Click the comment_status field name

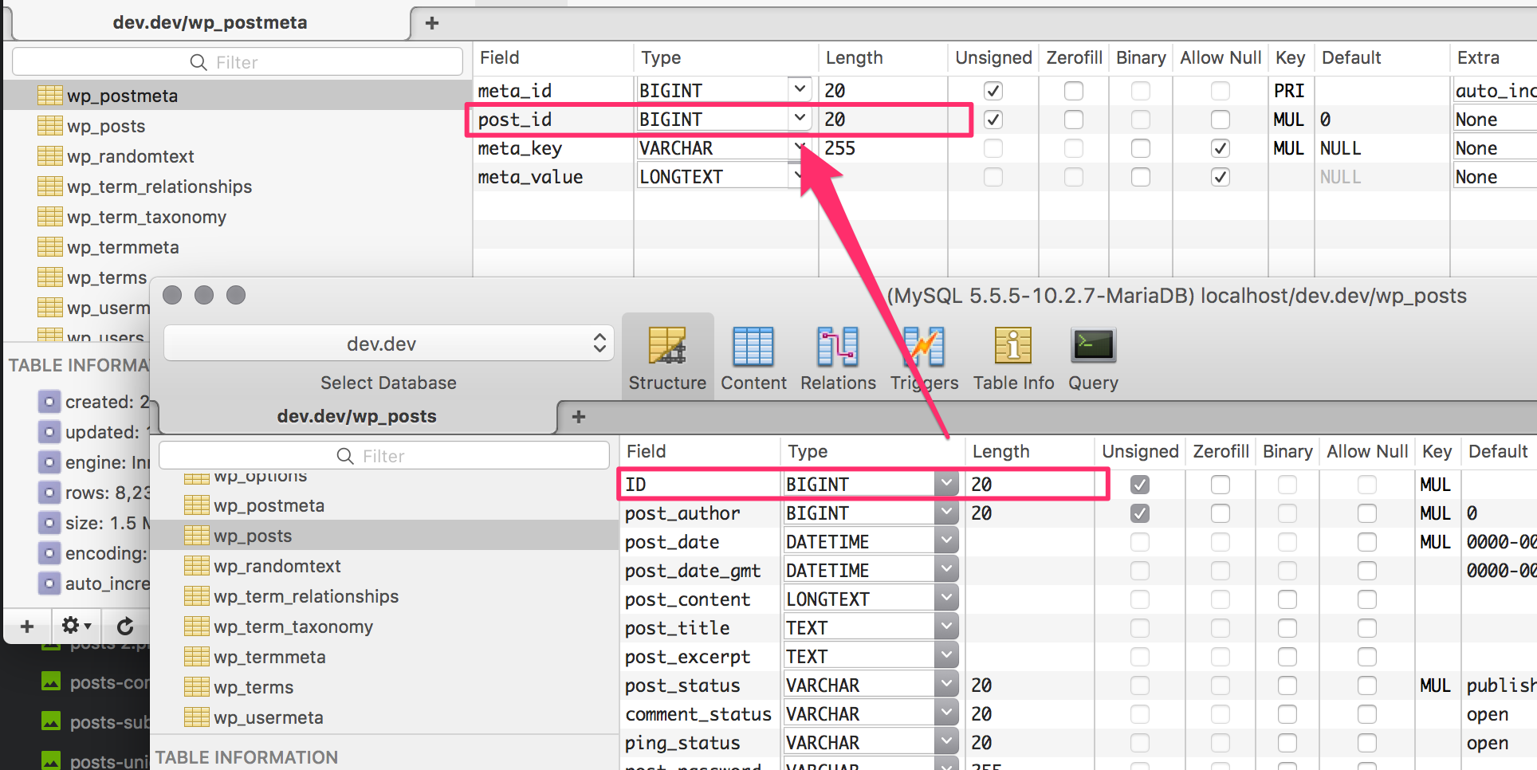tap(698, 714)
